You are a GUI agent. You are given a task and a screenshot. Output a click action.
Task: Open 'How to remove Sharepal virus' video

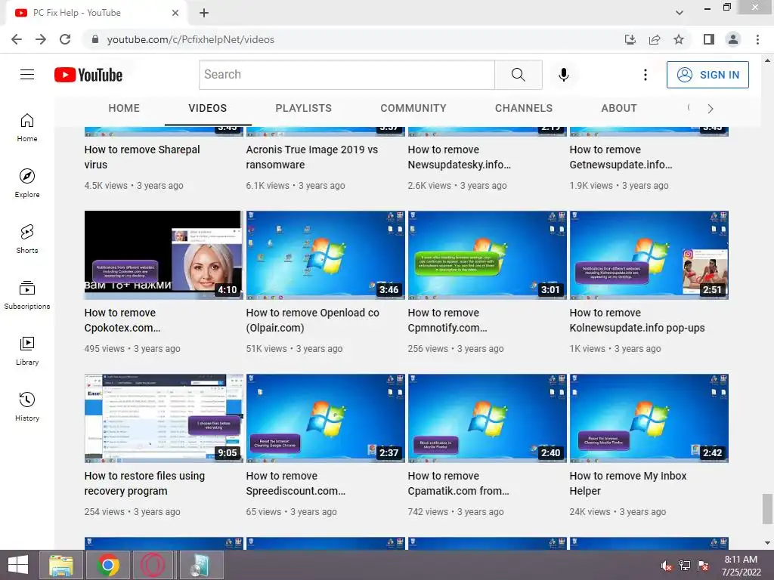pos(142,157)
